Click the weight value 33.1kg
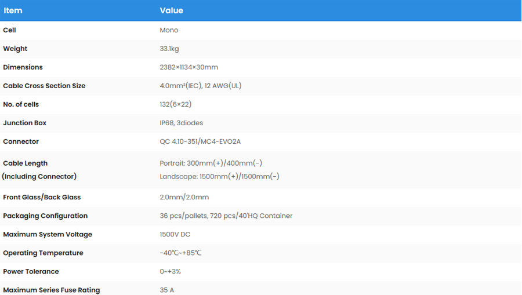Screen dimensions: 522x295 point(172,49)
